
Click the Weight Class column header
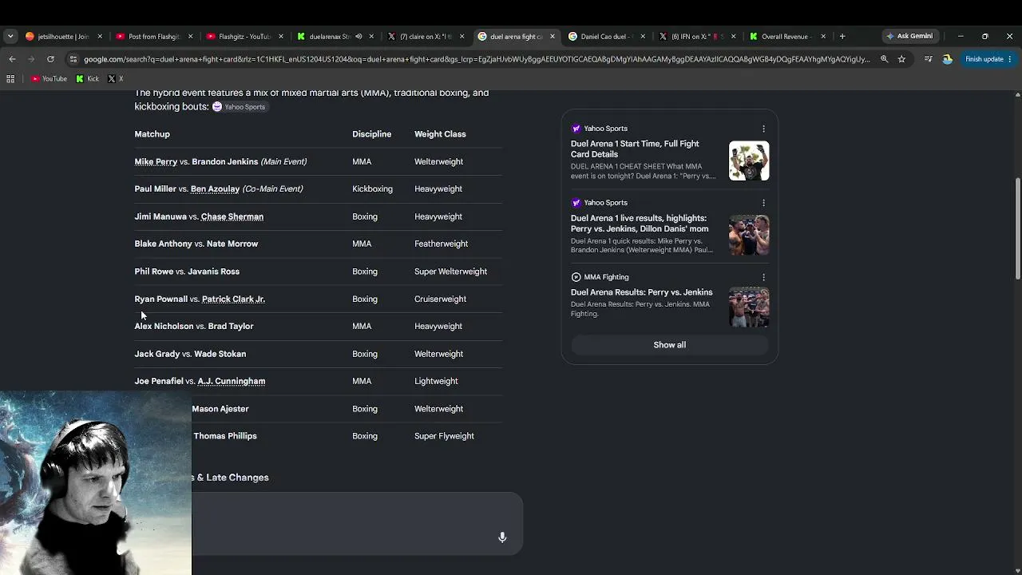(440, 134)
